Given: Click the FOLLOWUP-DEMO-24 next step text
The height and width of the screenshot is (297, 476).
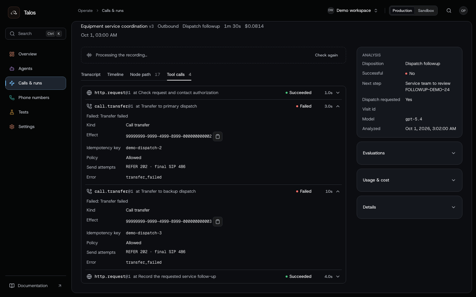Looking at the screenshot, I should pyautogui.click(x=427, y=90).
